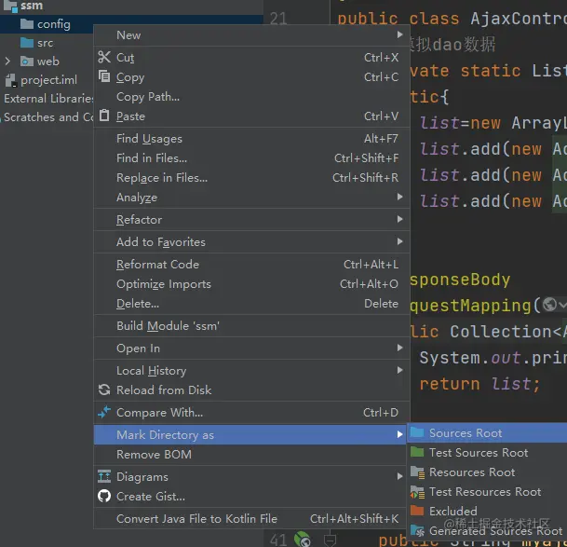Click the config folder icon in project tree

[27, 24]
